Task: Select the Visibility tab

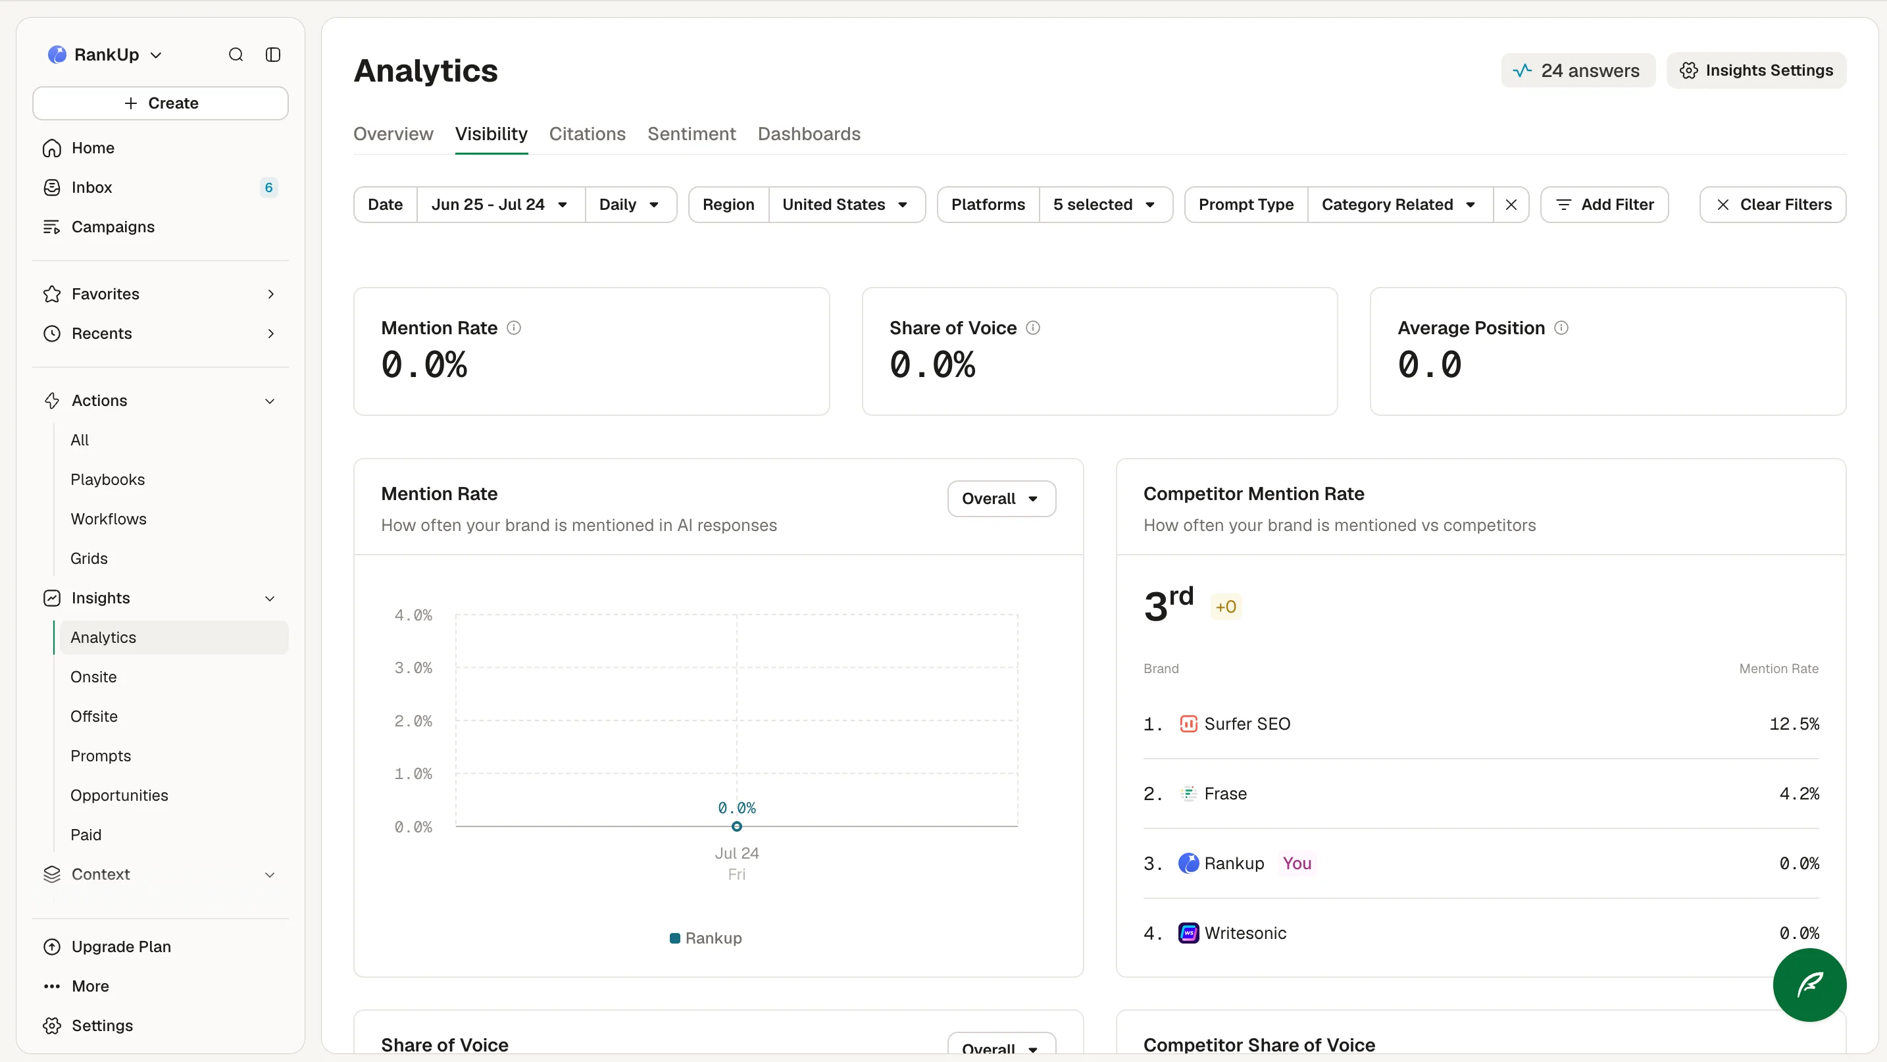Action: click(x=491, y=134)
